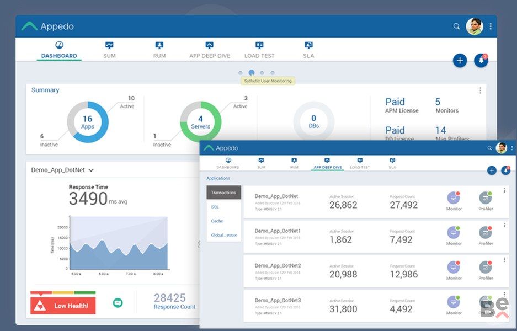The height and width of the screenshot is (331, 517).
Task: Open the notifications bell in the back window
Action: [x=481, y=61]
